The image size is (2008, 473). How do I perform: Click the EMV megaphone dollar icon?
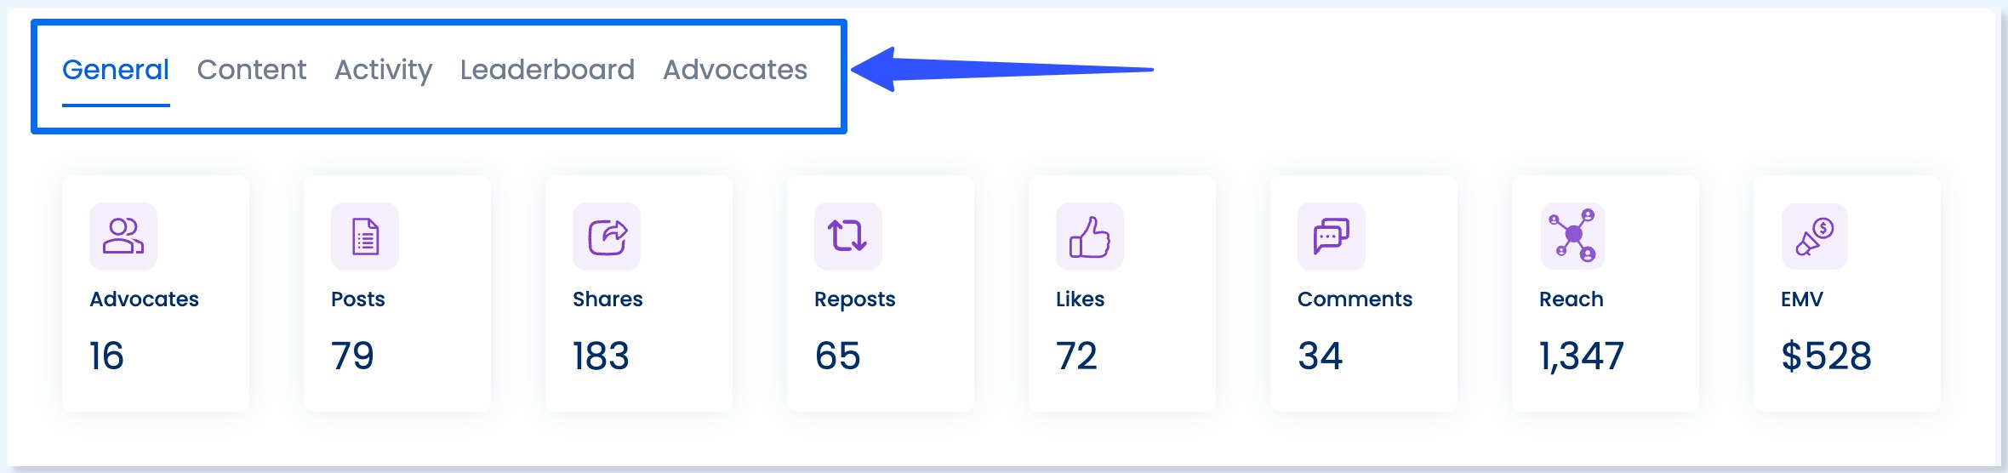pyautogui.click(x=1815, y=236)
